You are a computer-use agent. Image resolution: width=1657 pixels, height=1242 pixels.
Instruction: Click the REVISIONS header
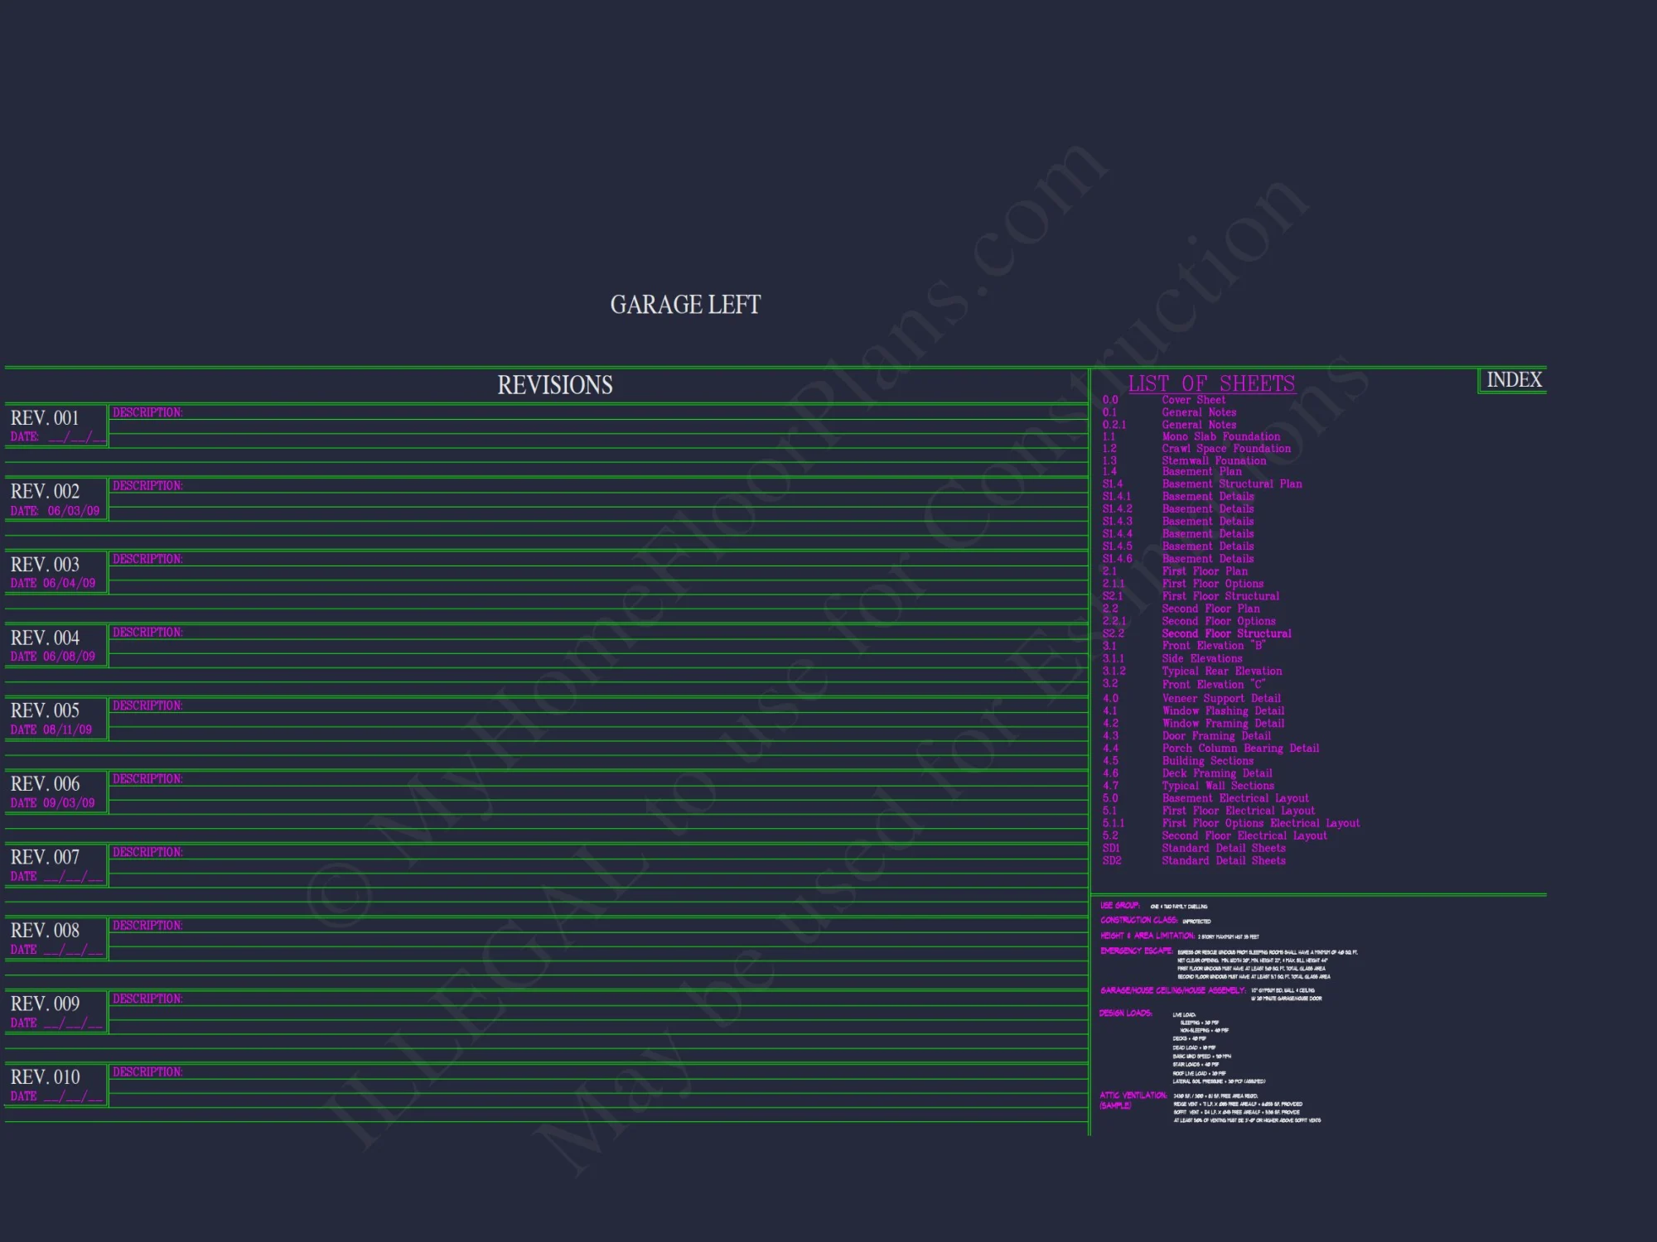(x=554, y=385)
